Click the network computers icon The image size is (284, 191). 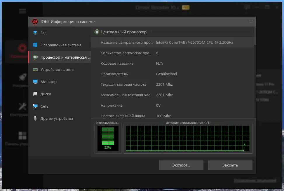35,106
